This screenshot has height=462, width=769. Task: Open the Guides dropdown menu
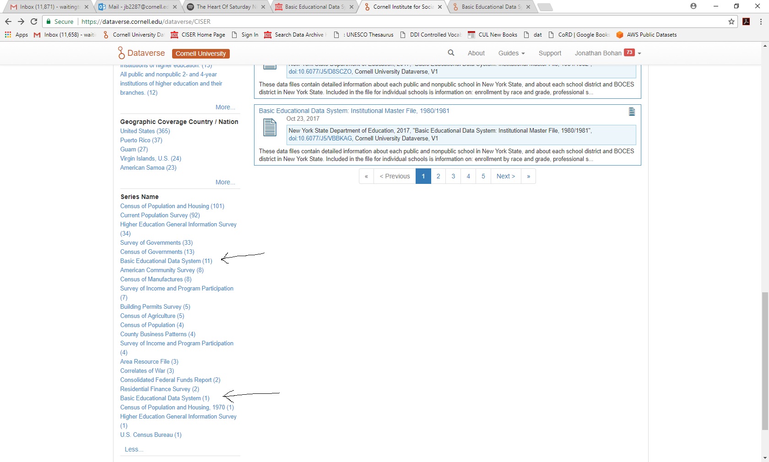(511, 53)
